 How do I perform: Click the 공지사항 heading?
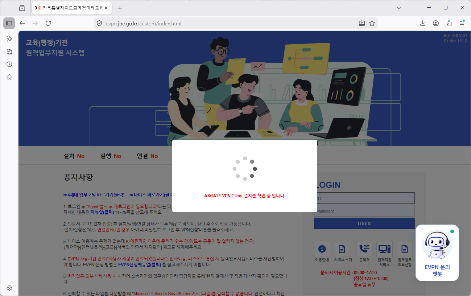click(x=78, y=177)
